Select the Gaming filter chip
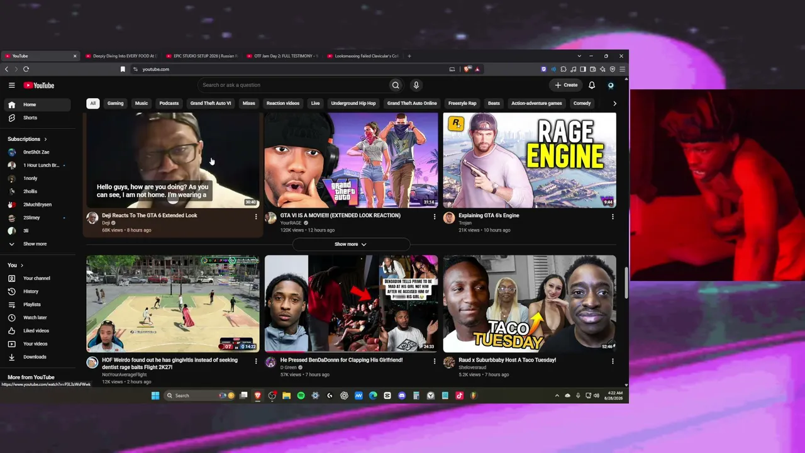This screenshot has height=453, width=805. [115, 103]
